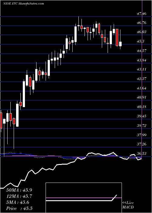Click the 37.26 price axis label
Screen dimensions: 152x213
pos(142,144)
